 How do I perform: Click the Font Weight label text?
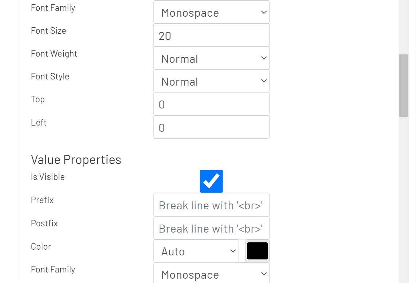pos(54,54)
